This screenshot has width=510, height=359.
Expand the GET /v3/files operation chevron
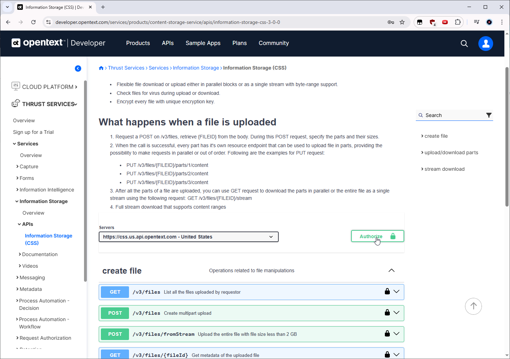coord(396,292)
